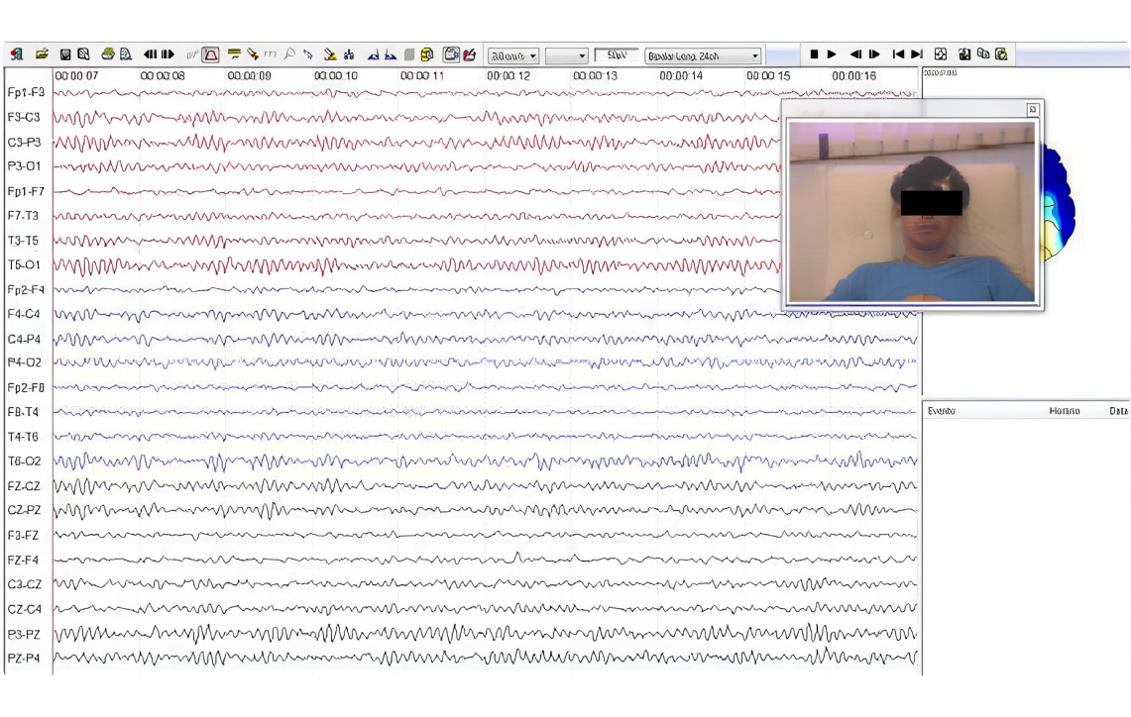Start EEG playback with play button
The width and height of the screenshot is (1131, 717).
[832, 54]
